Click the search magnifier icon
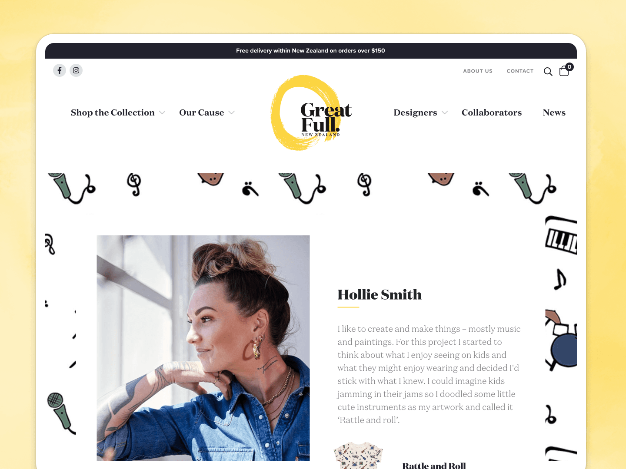The width and height of the screenshot is (626, 469). point(548,72)
